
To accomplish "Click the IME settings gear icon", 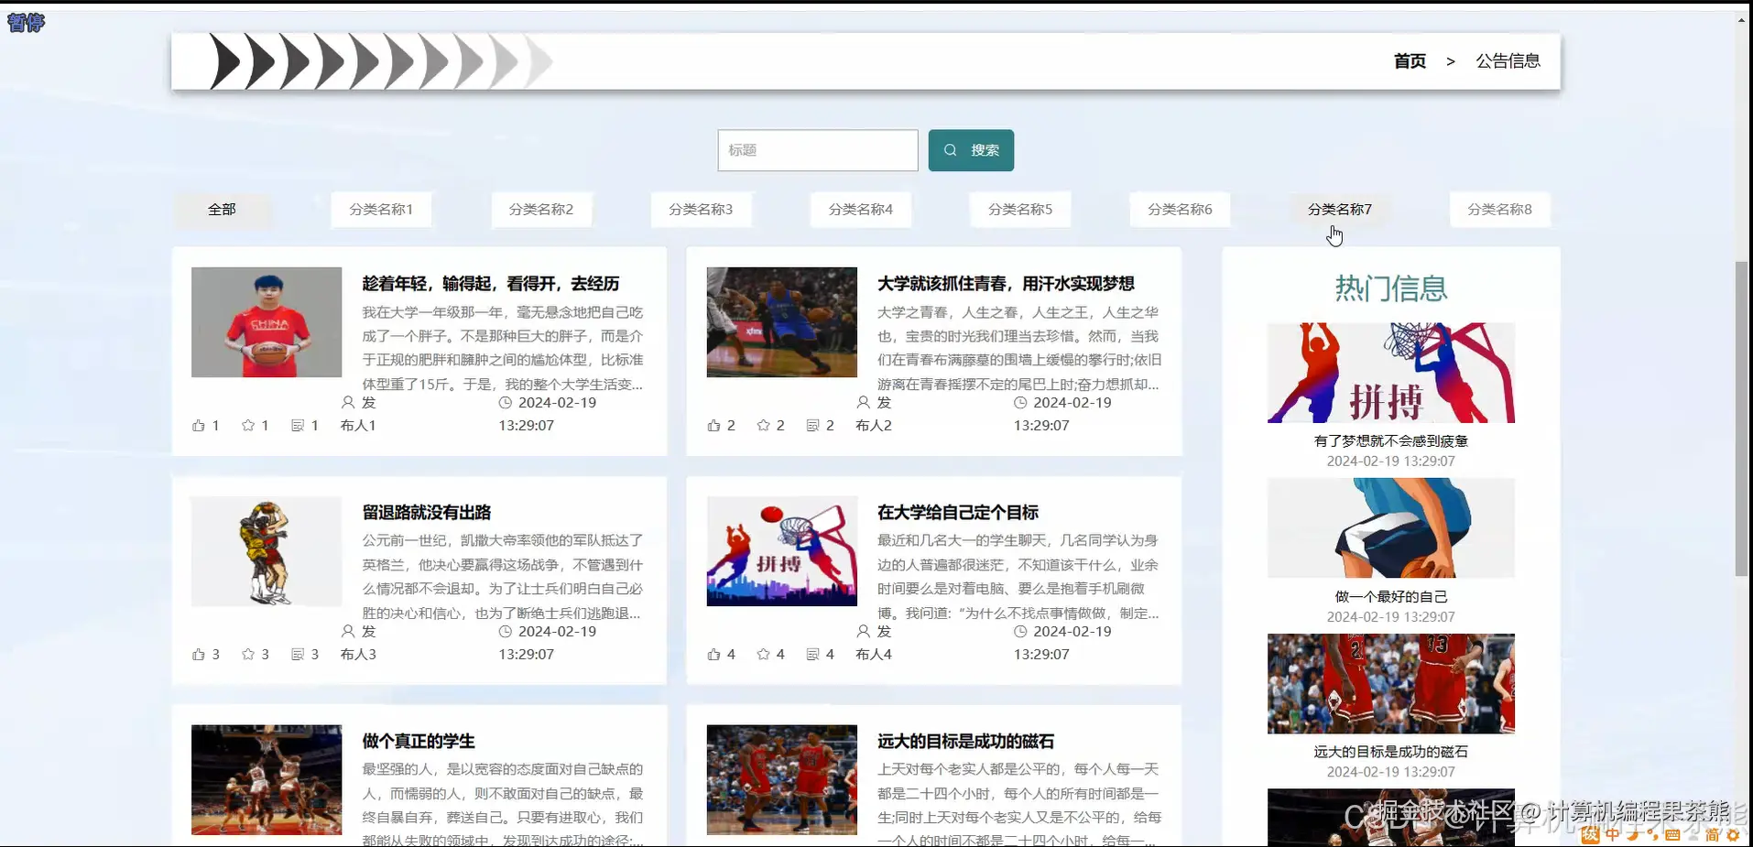I will point(1733,834).
